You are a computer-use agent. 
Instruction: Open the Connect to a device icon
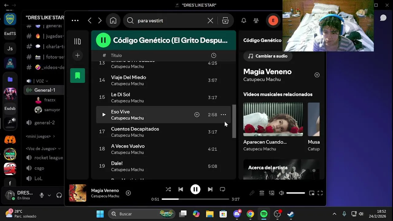point(271,193)
